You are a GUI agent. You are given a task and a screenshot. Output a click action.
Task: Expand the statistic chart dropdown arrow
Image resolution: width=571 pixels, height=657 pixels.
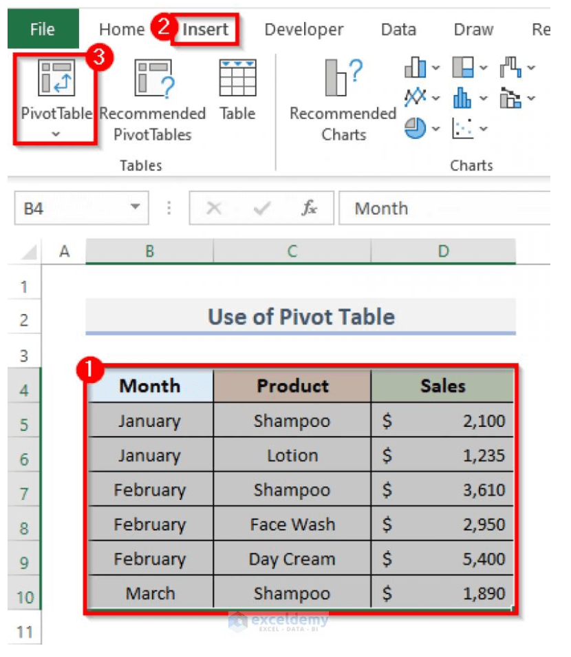tap(484, 98)
